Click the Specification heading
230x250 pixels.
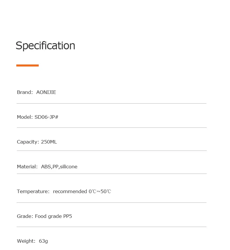45,46
